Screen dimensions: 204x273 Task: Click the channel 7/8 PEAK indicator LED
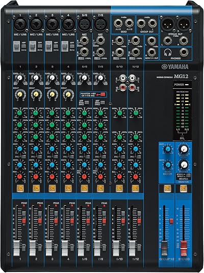[x=104, y=206]
